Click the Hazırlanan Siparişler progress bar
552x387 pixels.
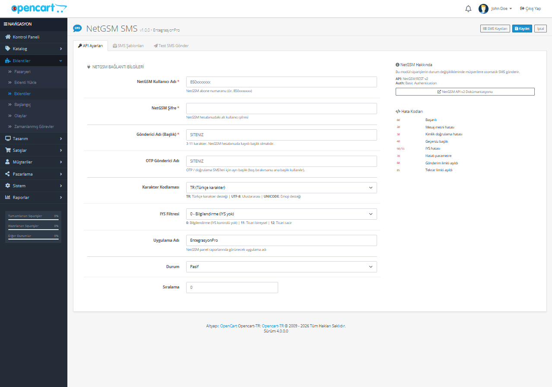pyautogui.click(x=33, y=230)
